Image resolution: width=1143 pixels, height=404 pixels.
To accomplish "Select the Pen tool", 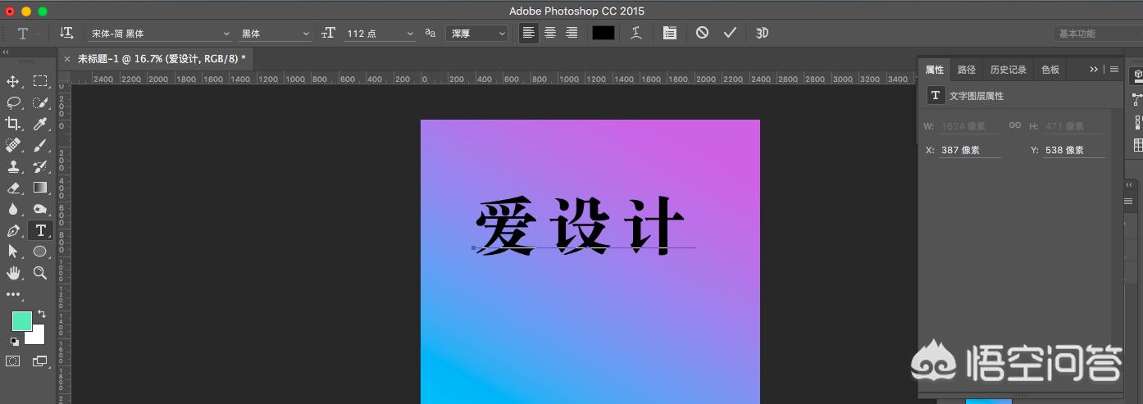I will click(x=13, y=230).
